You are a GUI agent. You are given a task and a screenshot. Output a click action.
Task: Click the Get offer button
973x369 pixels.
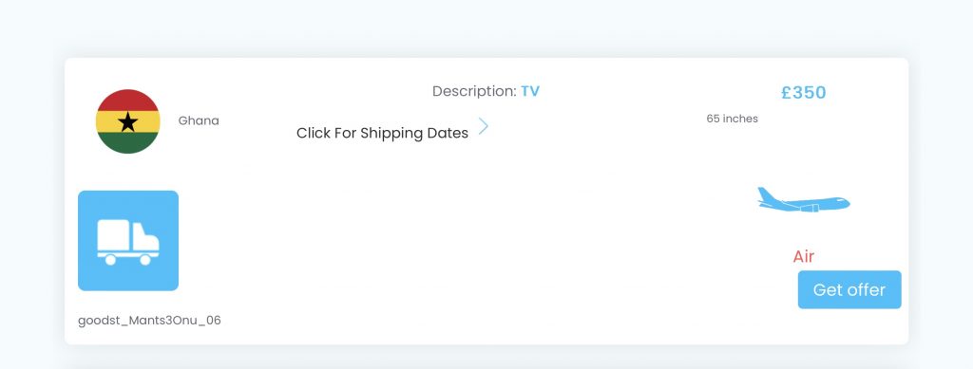849,289
